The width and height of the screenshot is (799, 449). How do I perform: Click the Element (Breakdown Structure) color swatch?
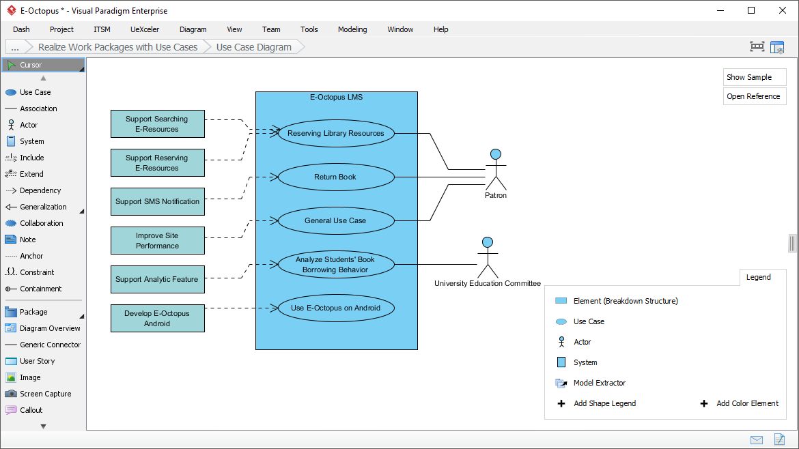tap(561, 301)
